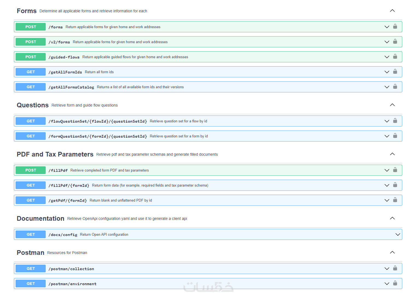417x298 pixels.
Task: Expand the /v2/forms endpoint chevron
Action: pos(387,42)
